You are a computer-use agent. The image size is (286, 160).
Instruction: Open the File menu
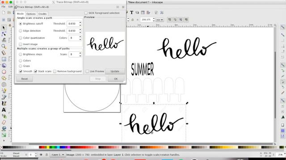[3, 7]
